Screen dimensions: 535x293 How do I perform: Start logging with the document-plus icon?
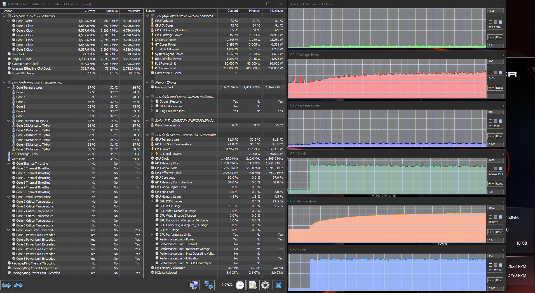[x=253, y=285]
